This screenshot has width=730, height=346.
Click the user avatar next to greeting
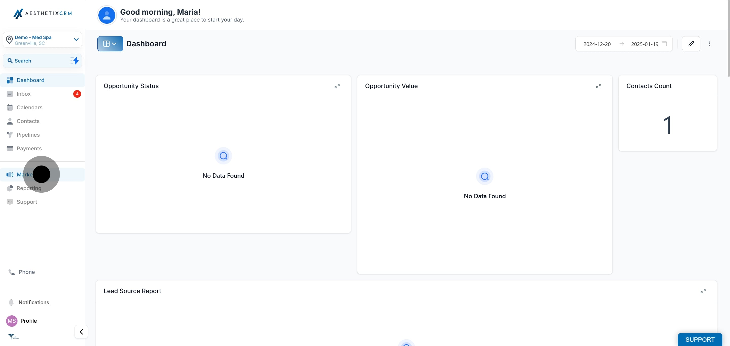(x=106, y=15)
